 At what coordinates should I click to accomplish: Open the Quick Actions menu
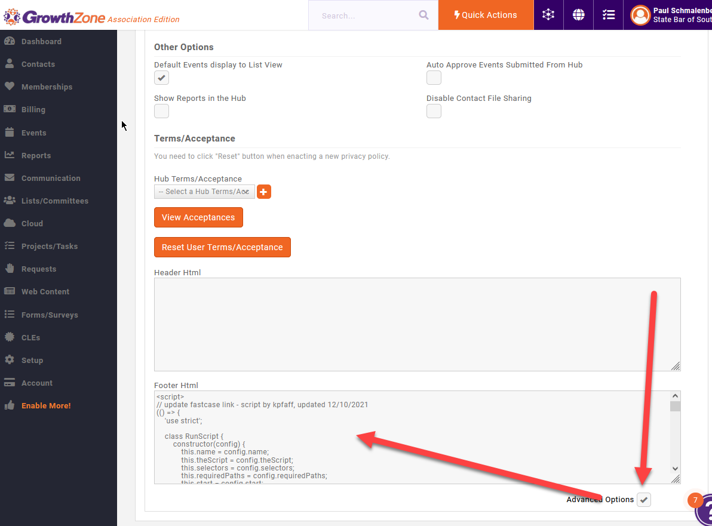point(486,15)
